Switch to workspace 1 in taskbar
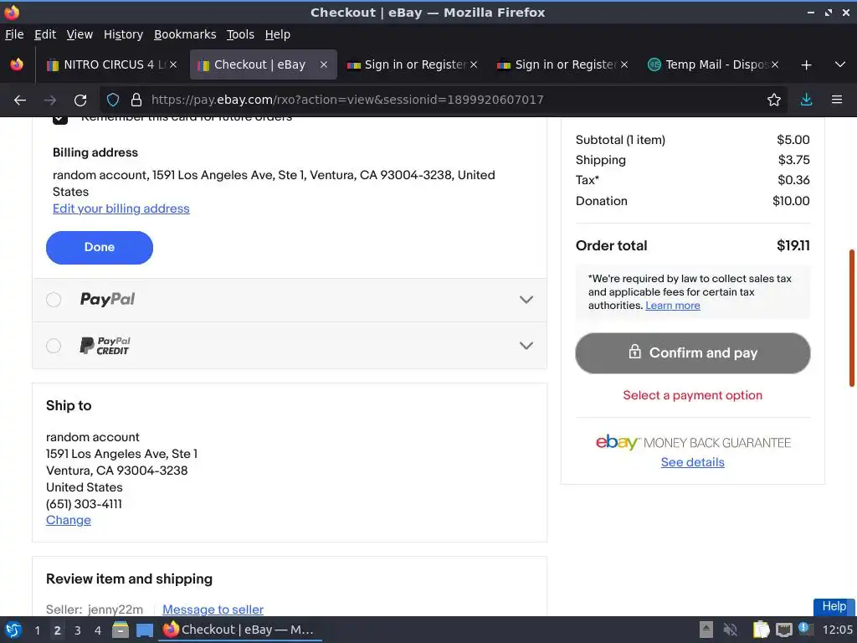The image size is (857, 643). pos(37,630)
